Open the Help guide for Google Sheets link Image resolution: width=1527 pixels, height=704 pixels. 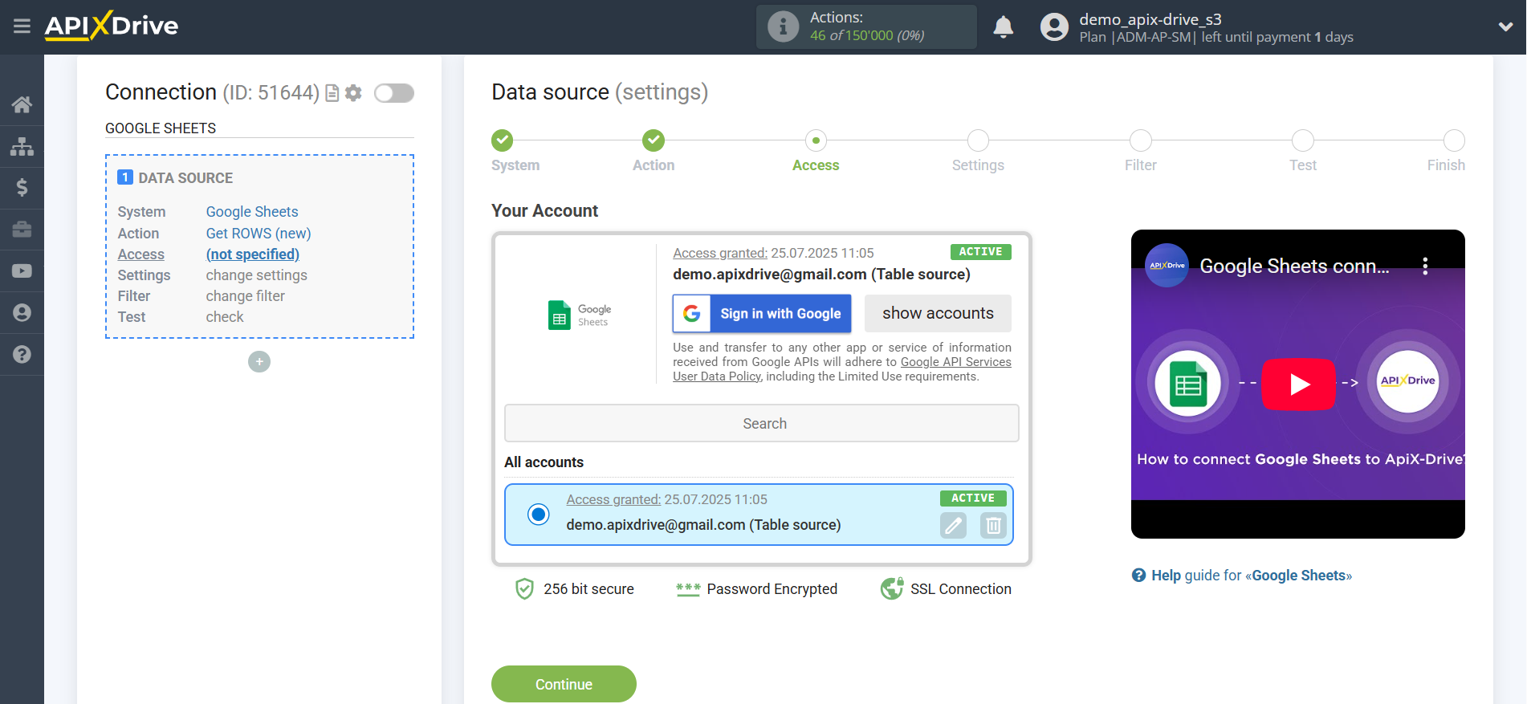[x=1242, y=576]
